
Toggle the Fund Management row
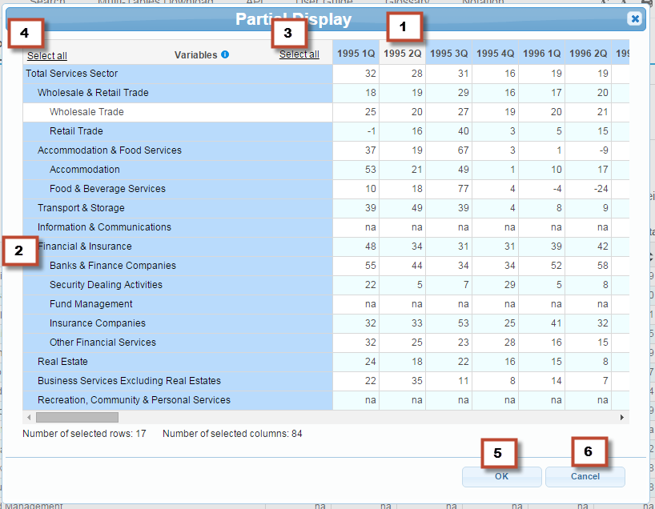pyautogui.click(x=91, y=304)
